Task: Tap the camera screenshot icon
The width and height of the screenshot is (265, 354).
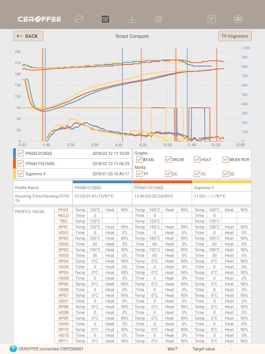Action: [x=238, y=19]
